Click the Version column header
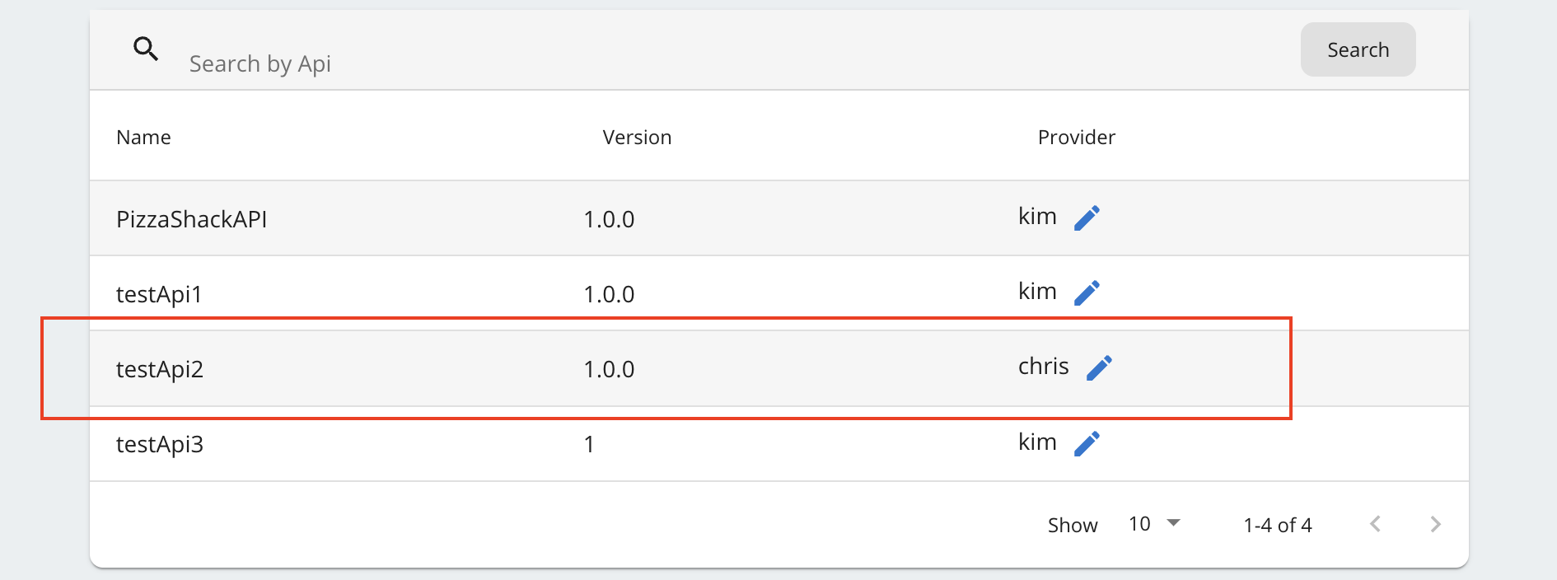Image resolution: width=1557 pixels, height=580 pixels. pyautogui.click(x=637, y=138)
